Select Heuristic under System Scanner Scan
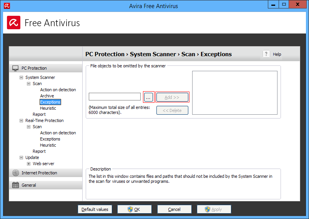This screenshot has height=219, width=309. coord(48,108)
